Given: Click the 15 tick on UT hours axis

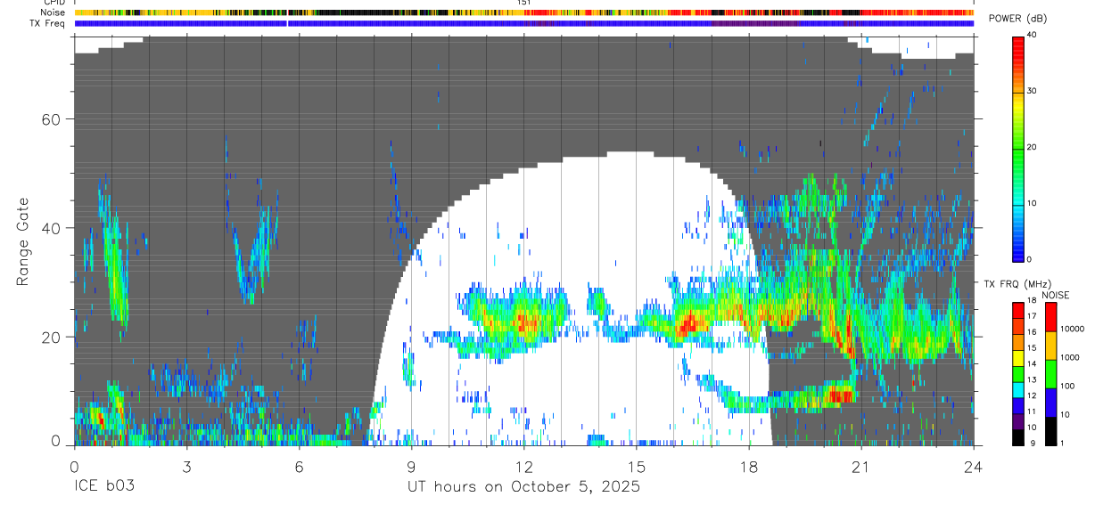Looking at the screenshot, I should (x=637, y=466).
